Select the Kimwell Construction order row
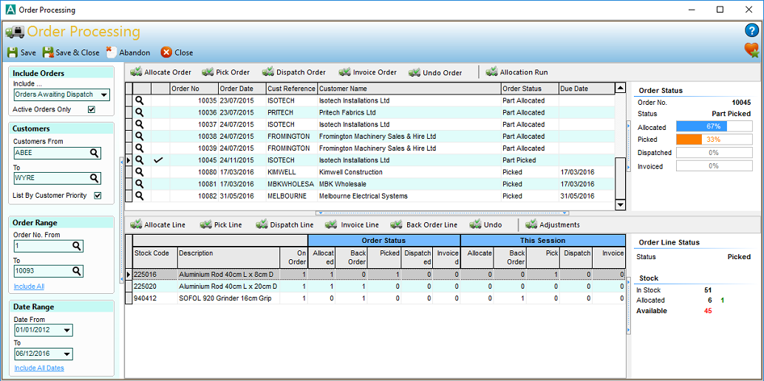The image size is (764, 381). coord(370,172)
